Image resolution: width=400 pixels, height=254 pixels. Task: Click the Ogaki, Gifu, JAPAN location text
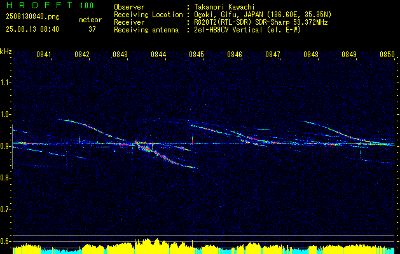coord(262,15)
